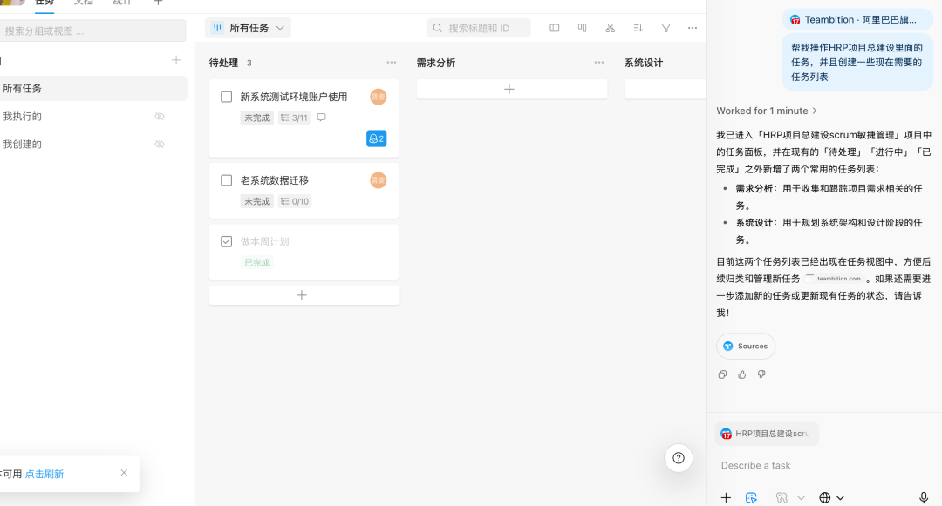Open the hierarchy tree view icon
Viewport: 942px width, 506px height.
point(611,28)
